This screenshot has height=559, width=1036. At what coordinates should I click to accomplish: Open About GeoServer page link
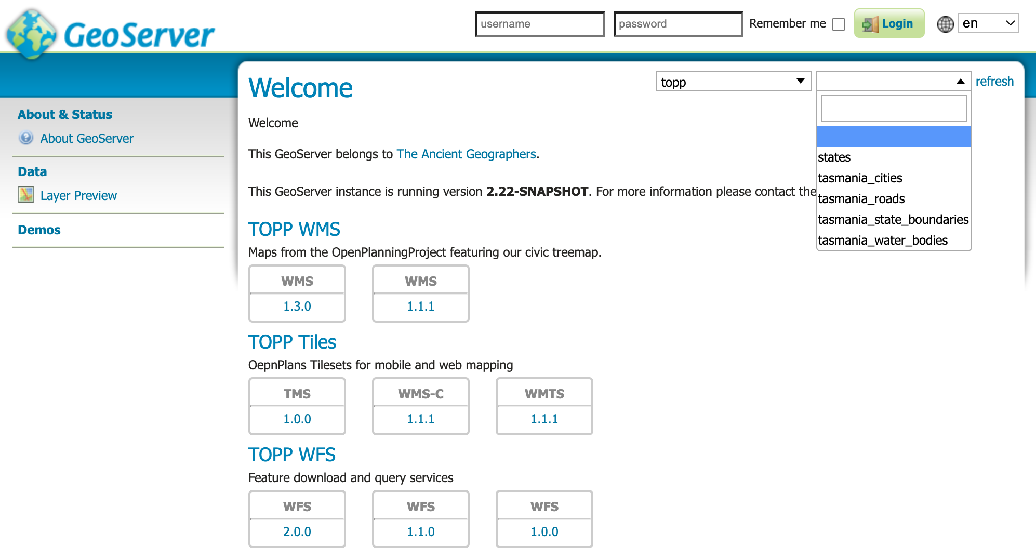coord(87,138)
